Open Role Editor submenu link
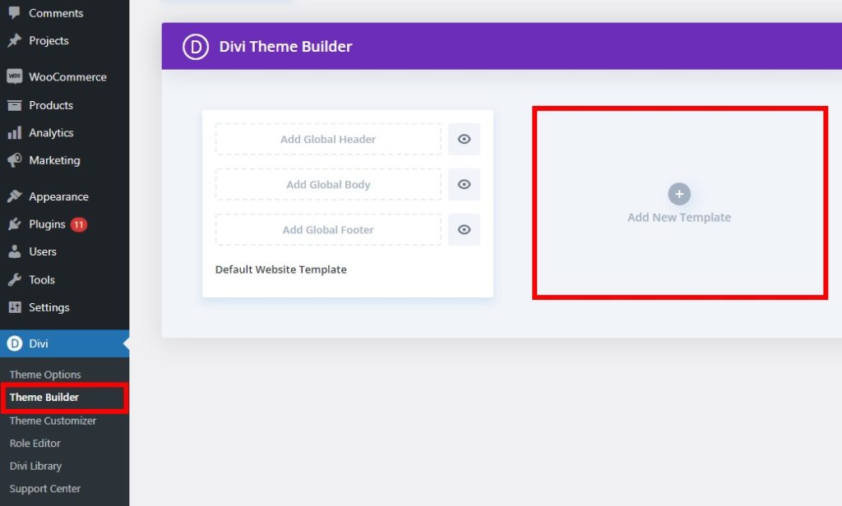 click(x=35, y=444)
